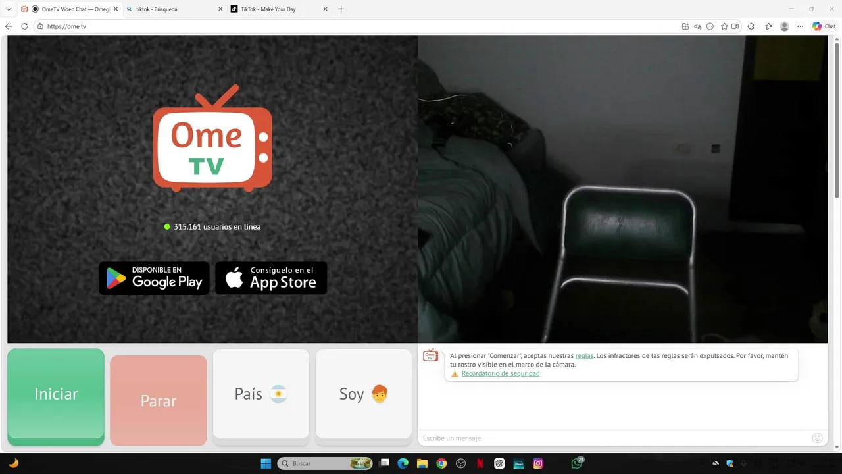Open the Windows Start menu
The image size is (842, 474).
click(266, 463)
